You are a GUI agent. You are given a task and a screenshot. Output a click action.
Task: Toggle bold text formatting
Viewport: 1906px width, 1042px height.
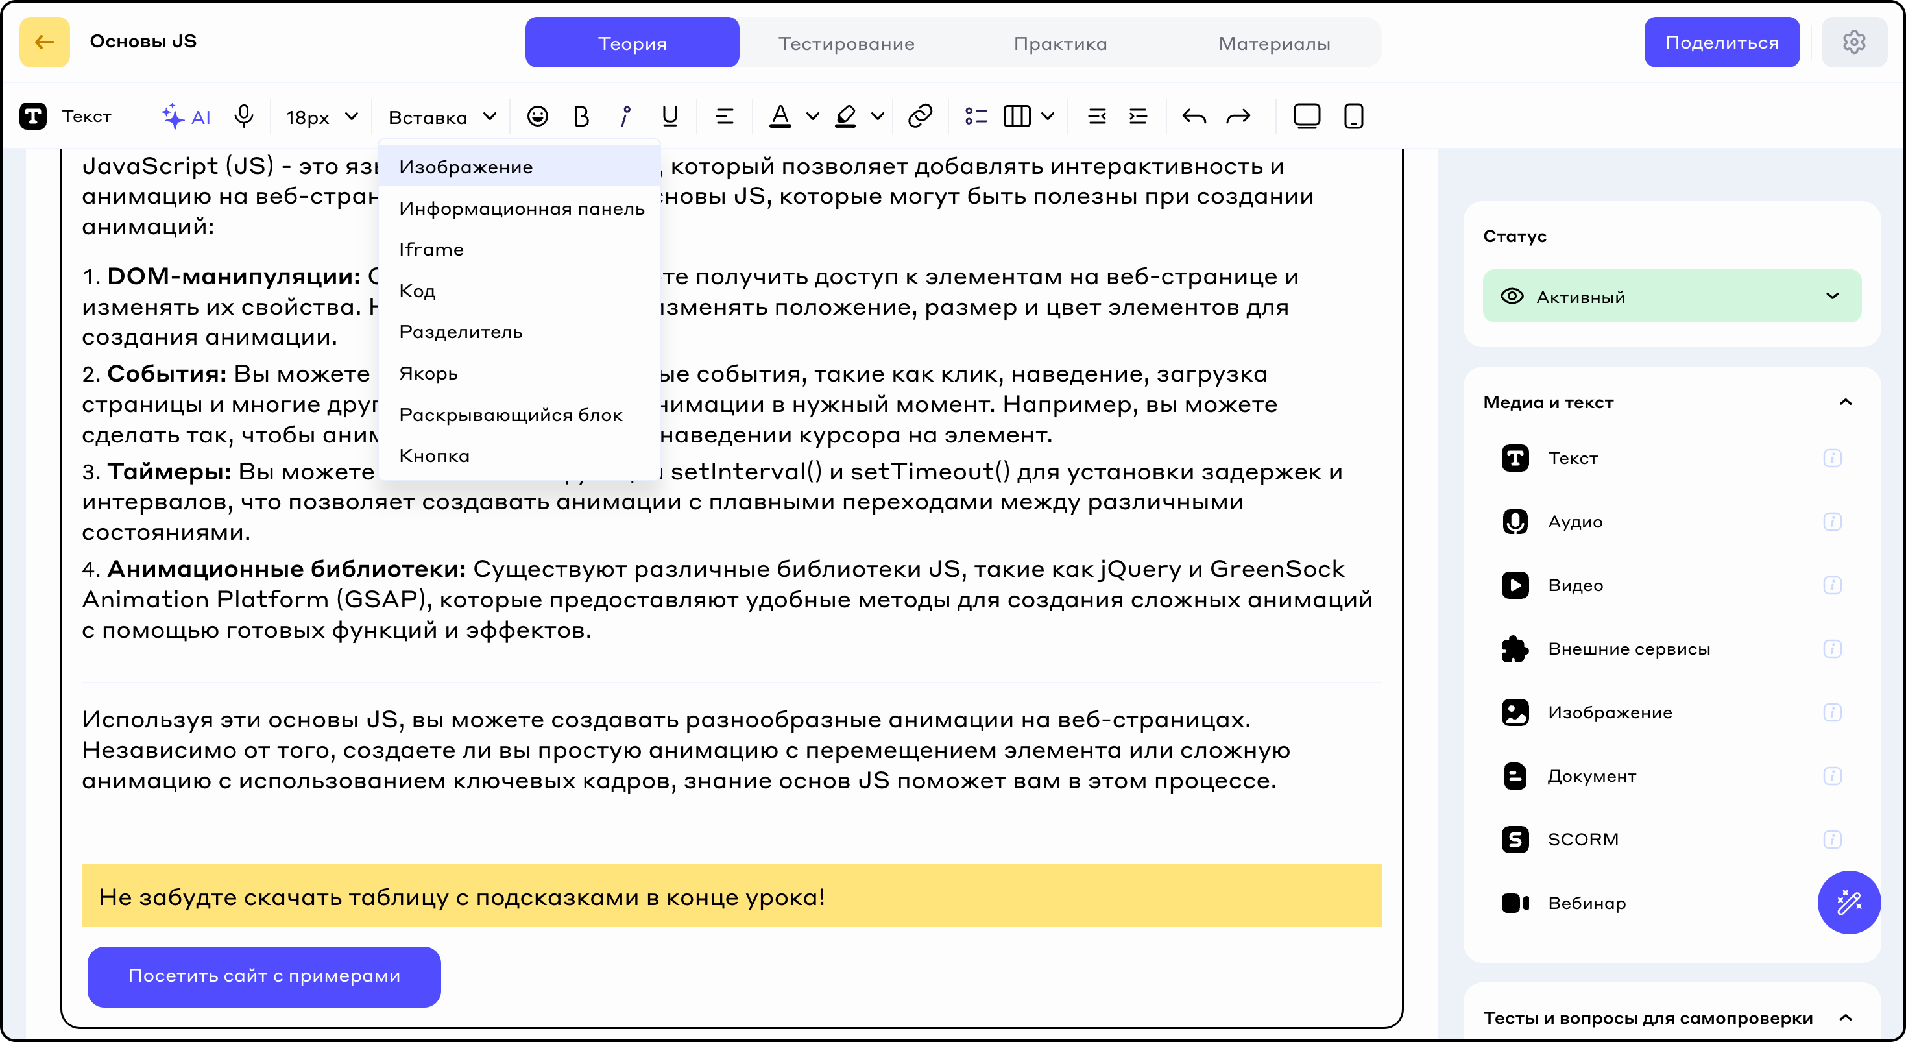[x=581, y=116]
